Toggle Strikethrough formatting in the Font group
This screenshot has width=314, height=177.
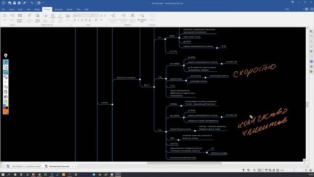point(86,20)
